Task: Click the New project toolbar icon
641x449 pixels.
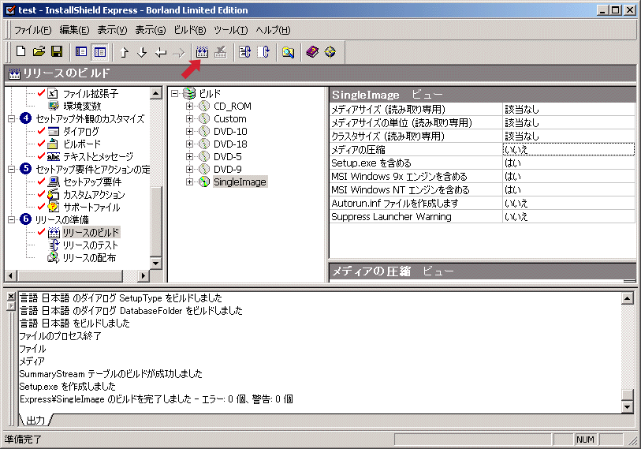Action: [x=20, y=51]
